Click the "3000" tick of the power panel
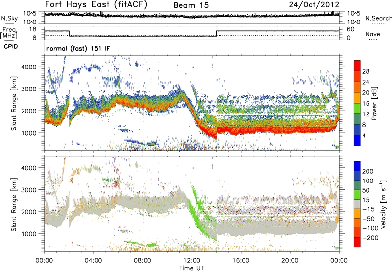 28,89
